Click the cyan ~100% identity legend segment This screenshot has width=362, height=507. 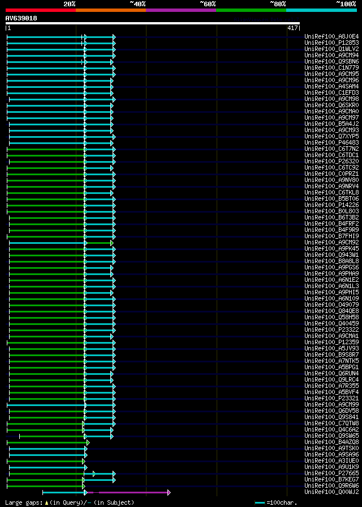pyautogui.click(x=321, y=10)
